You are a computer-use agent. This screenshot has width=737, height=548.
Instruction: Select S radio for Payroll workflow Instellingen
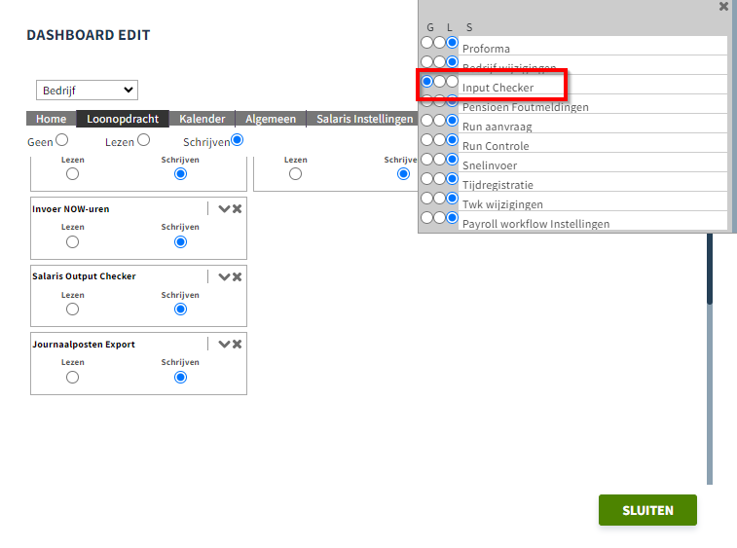click(452, 218)
